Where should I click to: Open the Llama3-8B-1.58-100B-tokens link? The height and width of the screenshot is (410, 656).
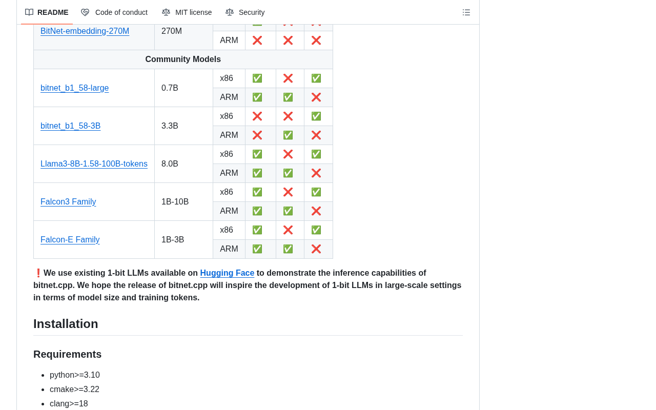point(94,164)
